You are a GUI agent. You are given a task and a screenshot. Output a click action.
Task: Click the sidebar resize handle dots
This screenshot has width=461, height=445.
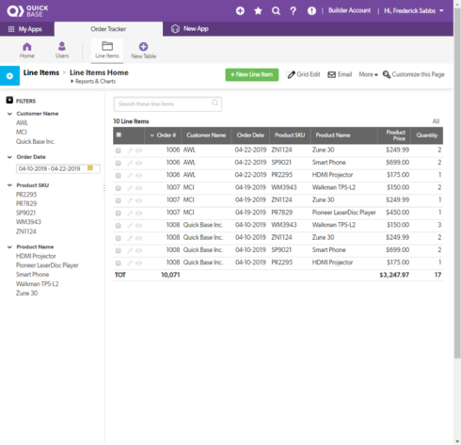pos(104,187)
